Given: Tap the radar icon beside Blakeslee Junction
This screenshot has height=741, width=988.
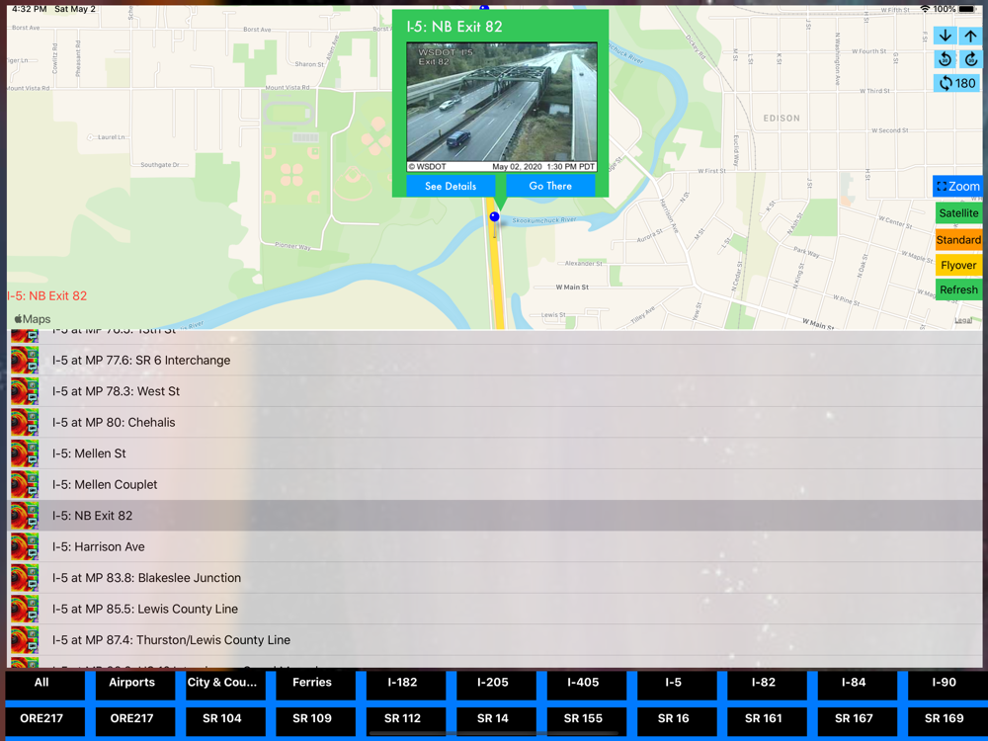Looking at the screenshot, I should pyautogui.click(x=25, y=578).
